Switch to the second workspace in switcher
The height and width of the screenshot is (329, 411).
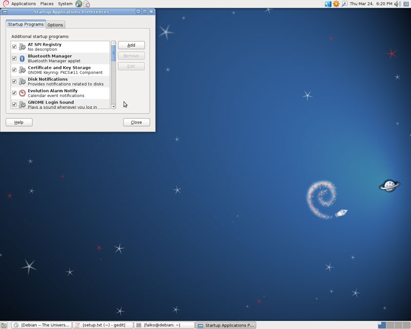pos(390,325)
